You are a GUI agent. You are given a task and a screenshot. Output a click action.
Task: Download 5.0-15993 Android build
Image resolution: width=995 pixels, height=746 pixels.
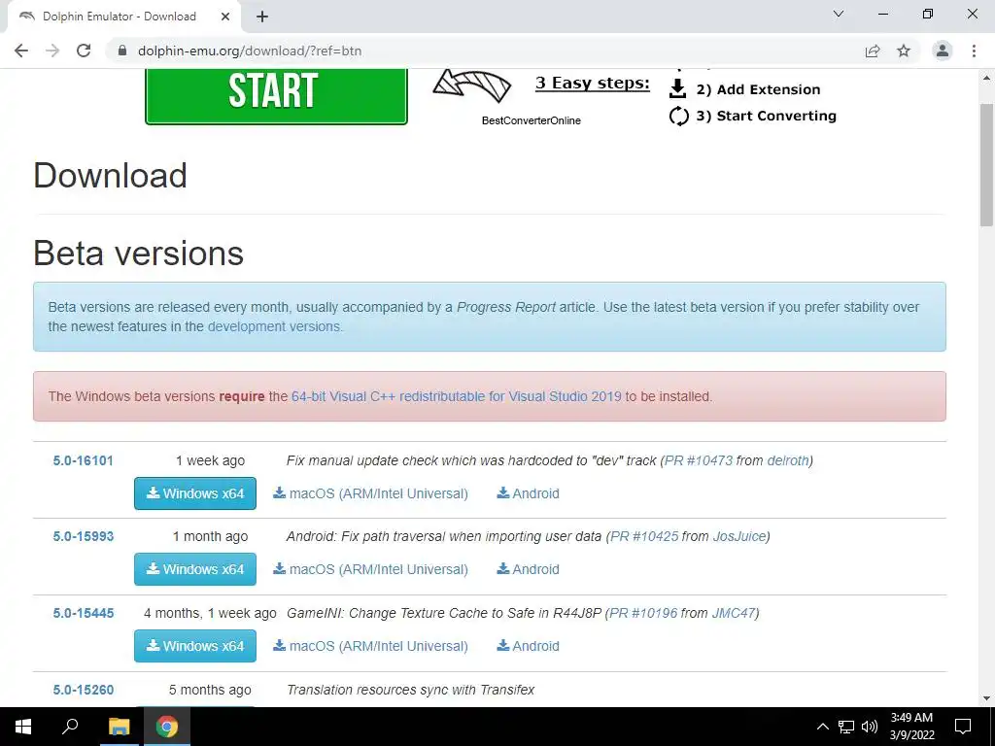pos(528,569)
